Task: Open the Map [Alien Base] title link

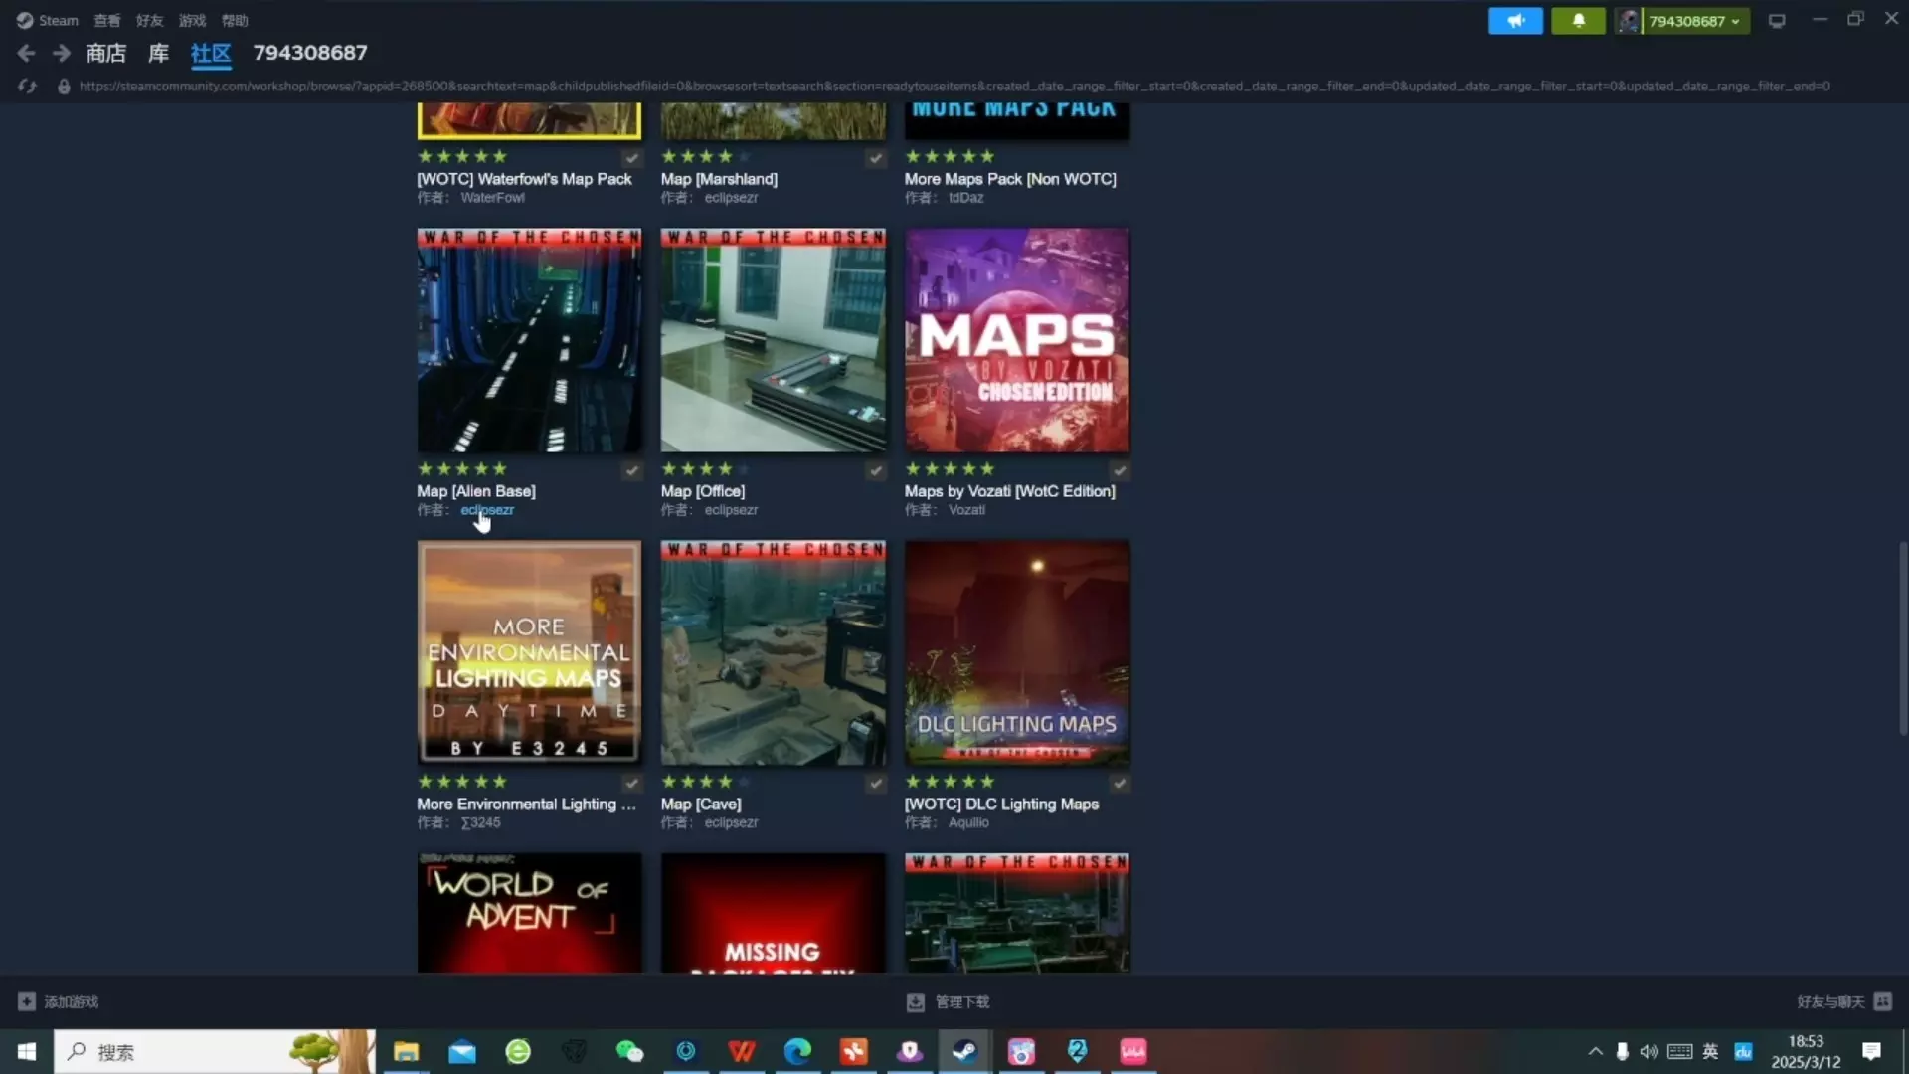Action: tap(476, 491)
